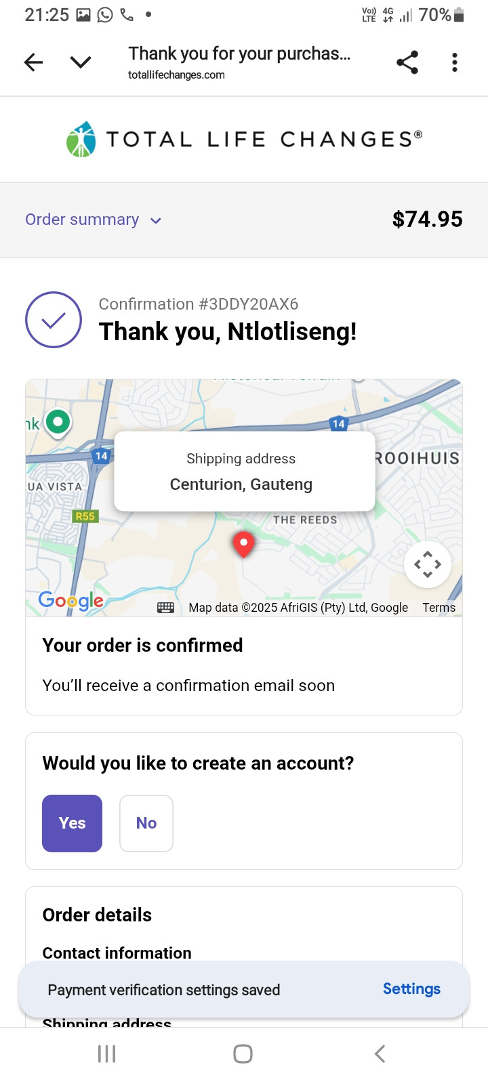Choose No for account creation
This screenshot has height=1084, width=488.
146,823
